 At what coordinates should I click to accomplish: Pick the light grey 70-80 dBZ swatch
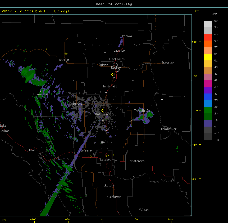[208, 24]
